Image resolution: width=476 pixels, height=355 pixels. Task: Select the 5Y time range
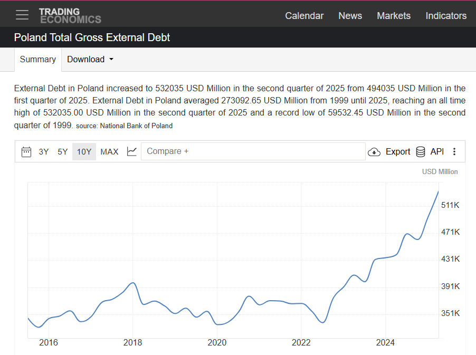coord(63,152)
